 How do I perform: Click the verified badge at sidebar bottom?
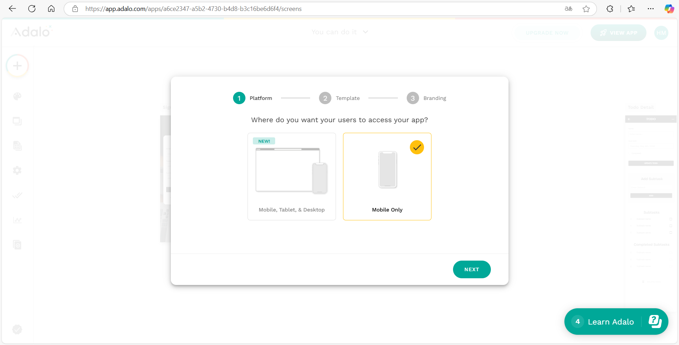(x=17, y=329)
